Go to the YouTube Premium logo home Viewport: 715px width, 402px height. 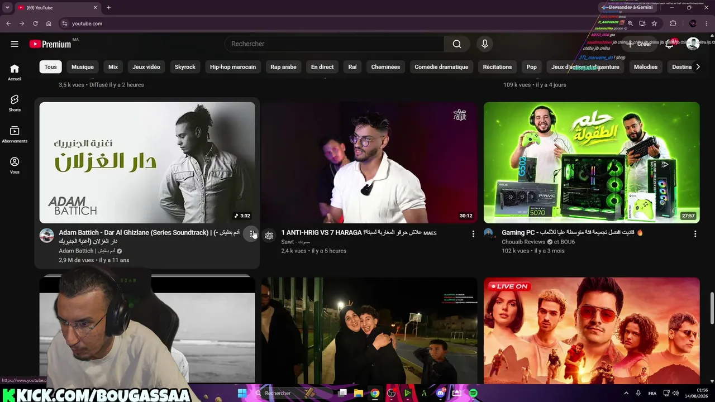50,44
